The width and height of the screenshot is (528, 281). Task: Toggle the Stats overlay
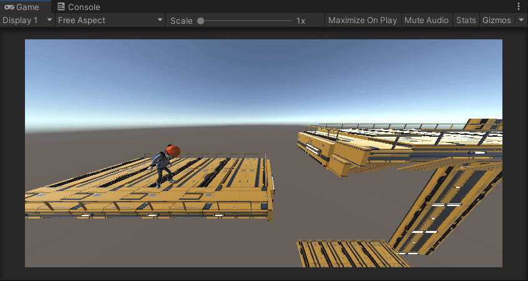coord(466,20)
